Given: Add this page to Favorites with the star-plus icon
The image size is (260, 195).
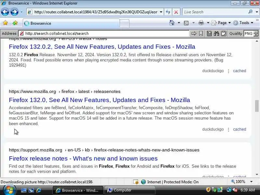Looking at the screenshot, I should pos(15,23).
